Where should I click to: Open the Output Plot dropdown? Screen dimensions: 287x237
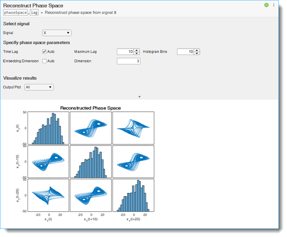(x=39, y=87)
